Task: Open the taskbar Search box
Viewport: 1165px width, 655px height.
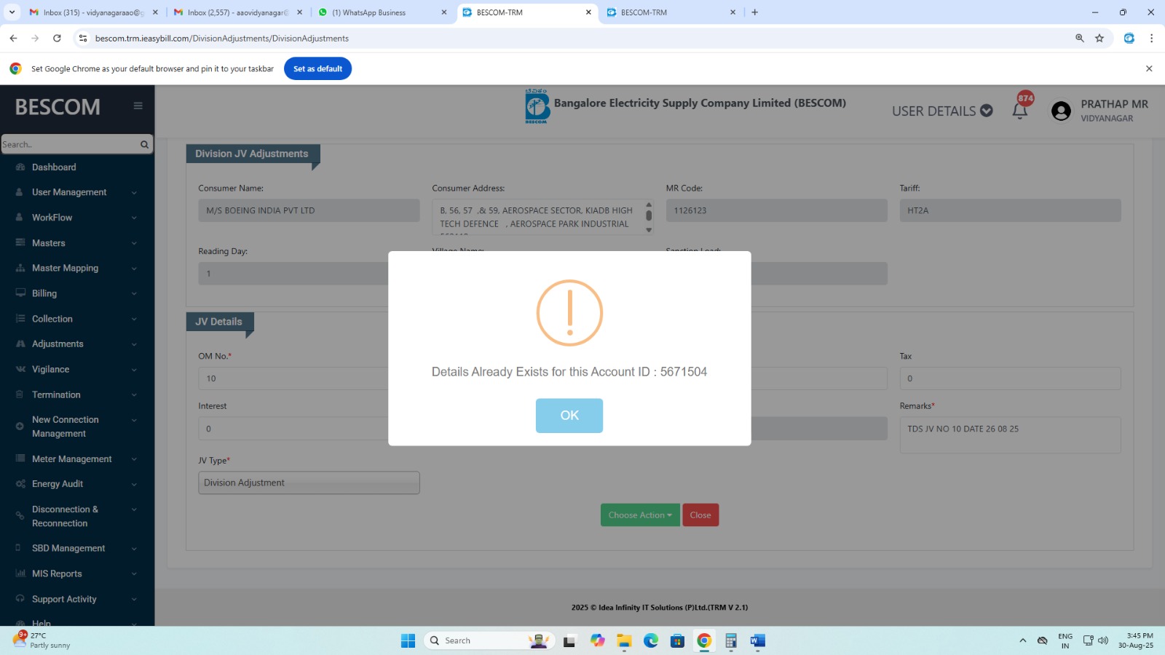Action: (x=489, y=640)
